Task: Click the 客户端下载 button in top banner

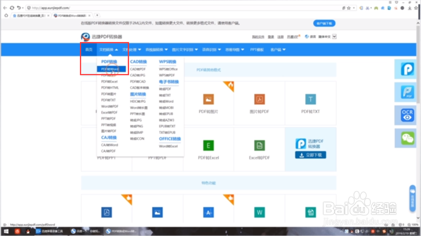Action: (x=324, y=23)
